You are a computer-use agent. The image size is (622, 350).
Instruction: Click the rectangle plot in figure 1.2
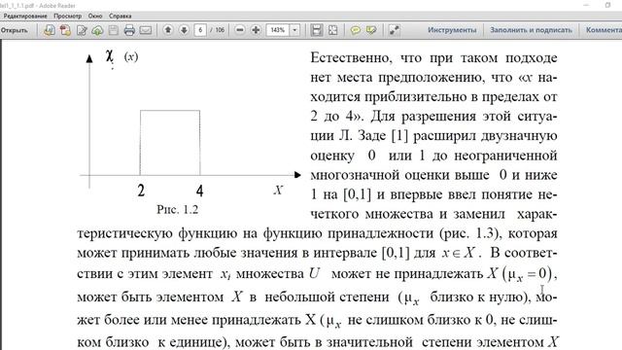(170, 143)
